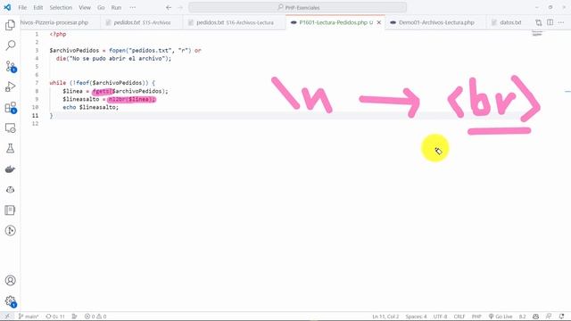Change indentation Spaces: 4
Screen dimensions: 571x321
click(x=416, y=317)
